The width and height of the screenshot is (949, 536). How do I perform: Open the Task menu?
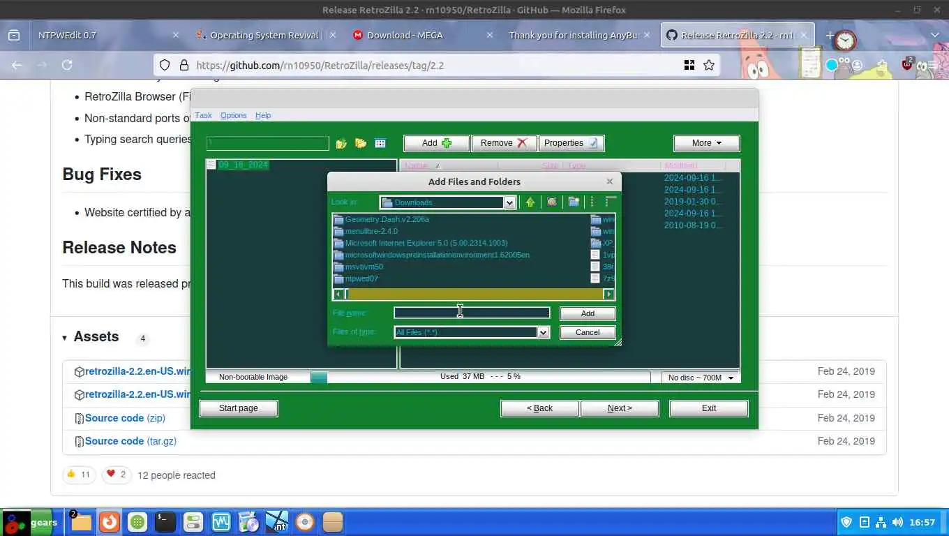[203, 115]
